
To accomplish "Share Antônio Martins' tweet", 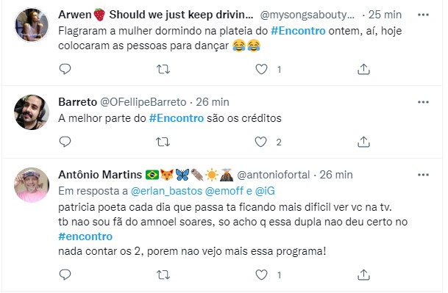I will [x=363, y=275].
